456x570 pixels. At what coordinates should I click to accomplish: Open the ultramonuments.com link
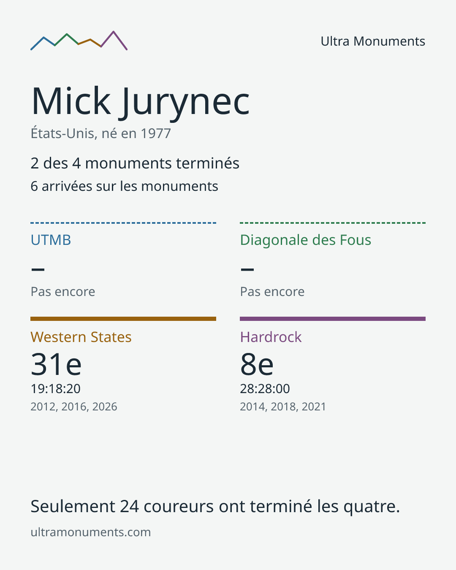tap(91, 532)
